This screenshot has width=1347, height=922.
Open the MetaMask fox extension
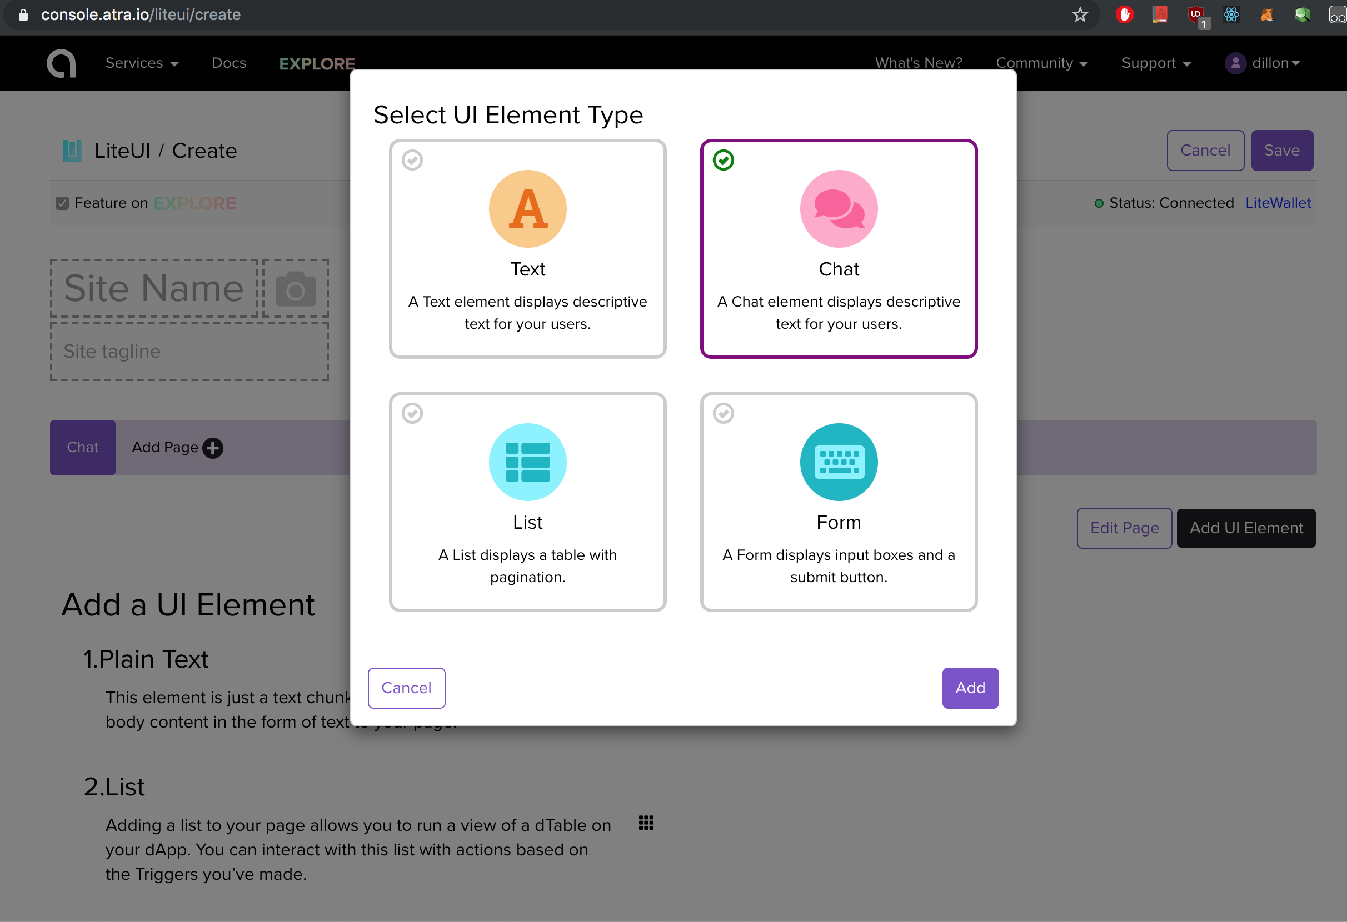[1266, 14]
